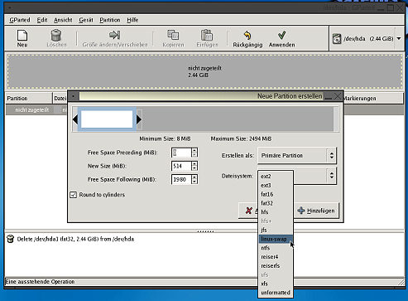Click the Rückgängig undo icon
This screenshot has width=408, height=301.
click(247, 36)
